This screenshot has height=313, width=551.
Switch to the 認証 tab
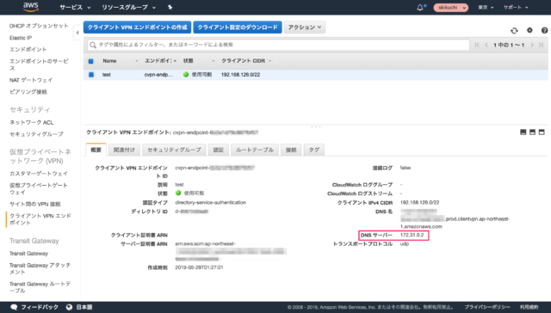pyautogui.click(x=218, y=150)
